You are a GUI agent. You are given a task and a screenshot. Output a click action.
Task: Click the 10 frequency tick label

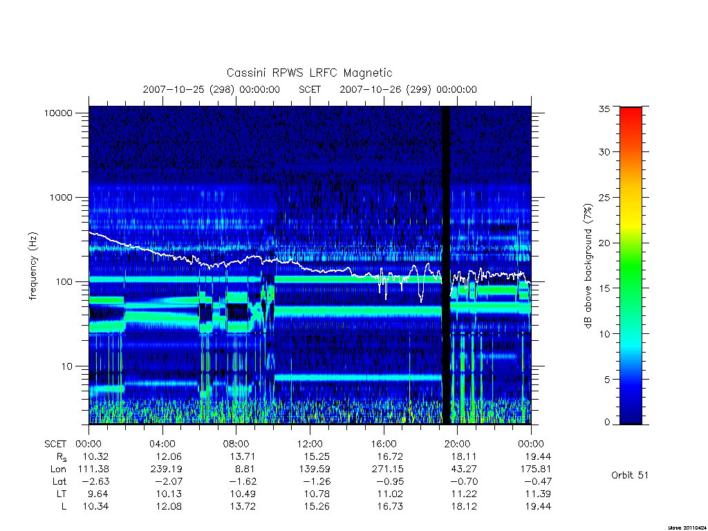pos(67,366)
